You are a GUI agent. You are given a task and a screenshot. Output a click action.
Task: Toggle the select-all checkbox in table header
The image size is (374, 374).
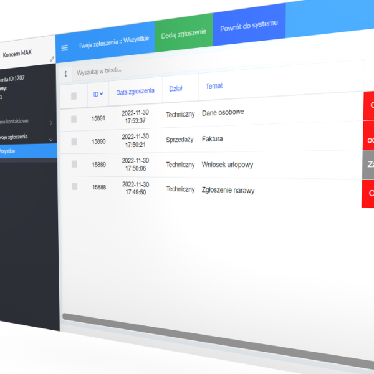(74, 95)
